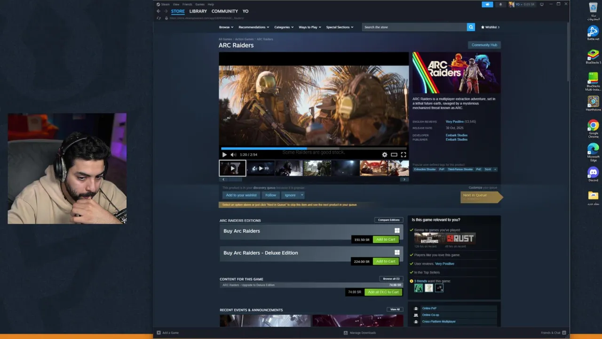The height and width of the screenshot is (339, 602).
Task: Open Microsoft Edge desktop shortcut
Action: tap(593, 152)
